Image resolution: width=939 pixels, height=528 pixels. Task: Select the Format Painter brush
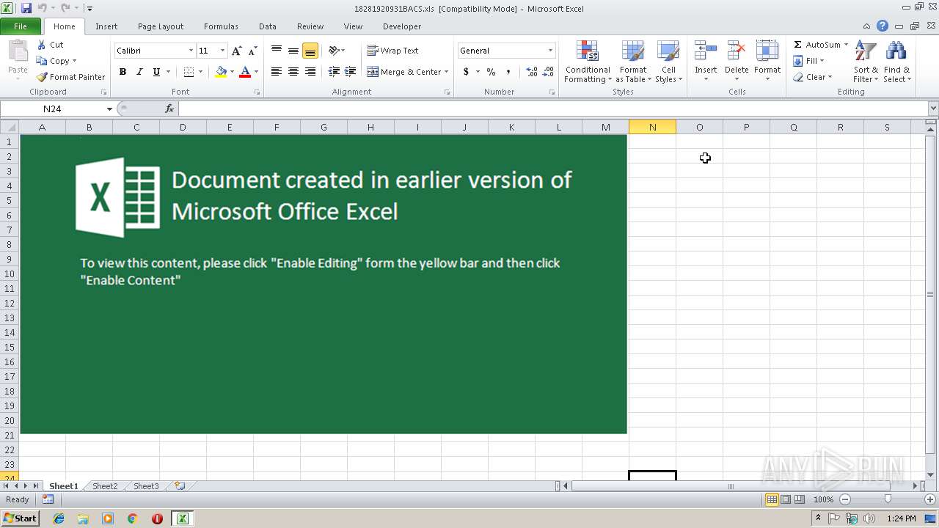[x=42, y=77]
